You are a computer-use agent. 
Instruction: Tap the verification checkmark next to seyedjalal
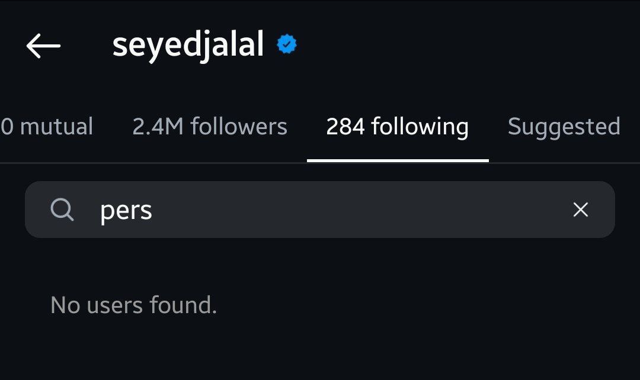click(287, 44)
